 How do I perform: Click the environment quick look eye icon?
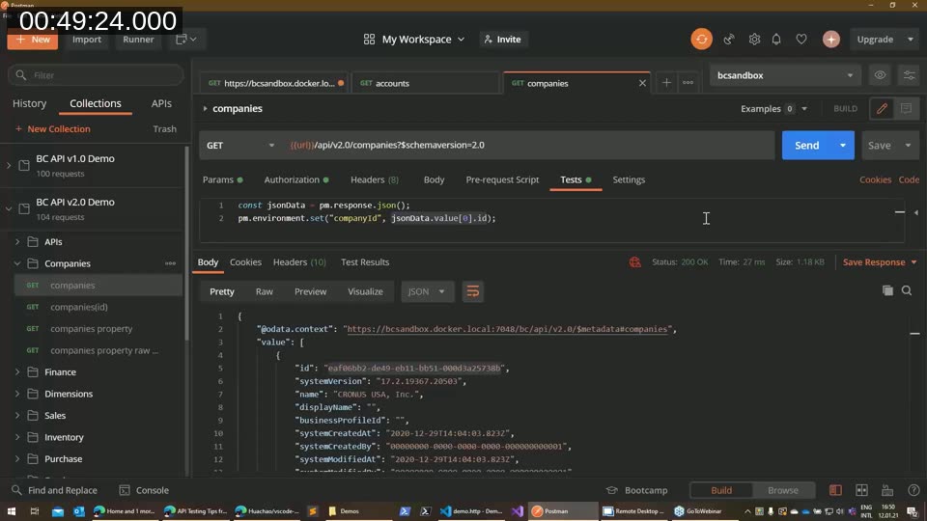click(x=880, y=75)
